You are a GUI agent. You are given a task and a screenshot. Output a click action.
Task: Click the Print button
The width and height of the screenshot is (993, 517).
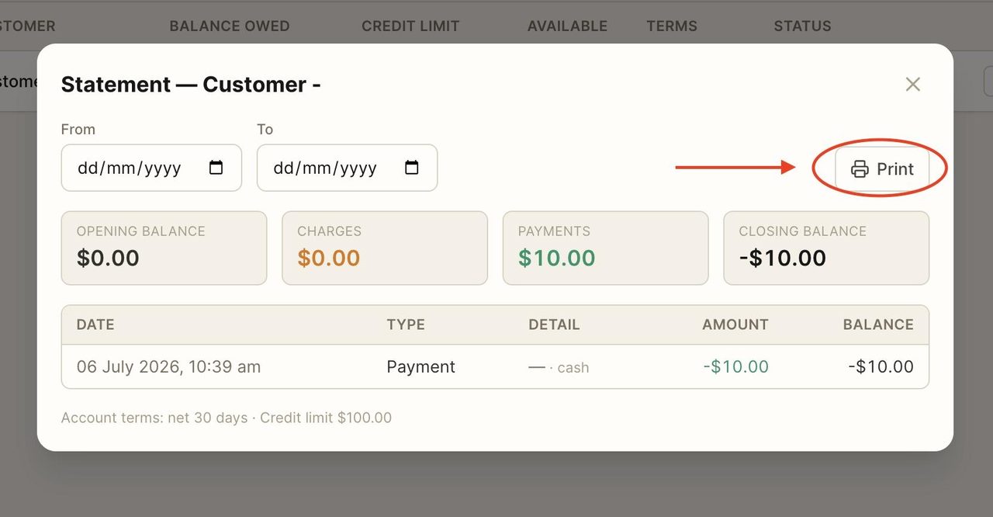point(882,168)
